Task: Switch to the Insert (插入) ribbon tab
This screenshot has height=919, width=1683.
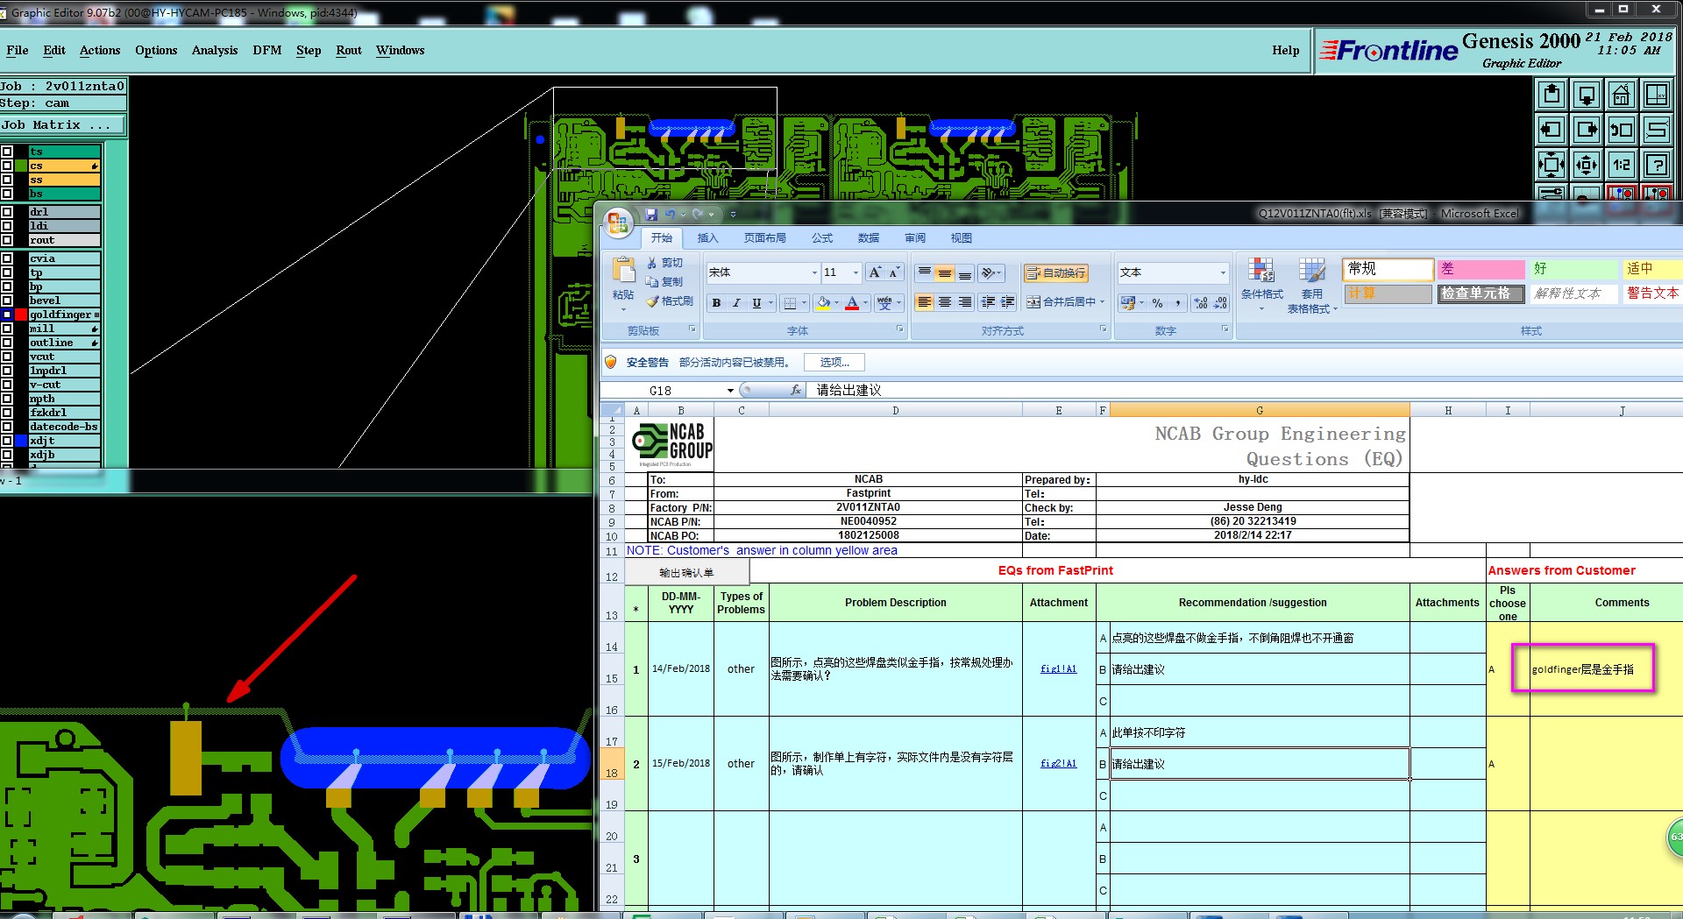Action: (707, 238)
